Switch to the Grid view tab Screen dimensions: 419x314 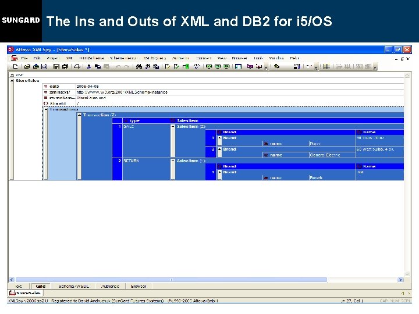pyautogui.click(x=41, y=286)
